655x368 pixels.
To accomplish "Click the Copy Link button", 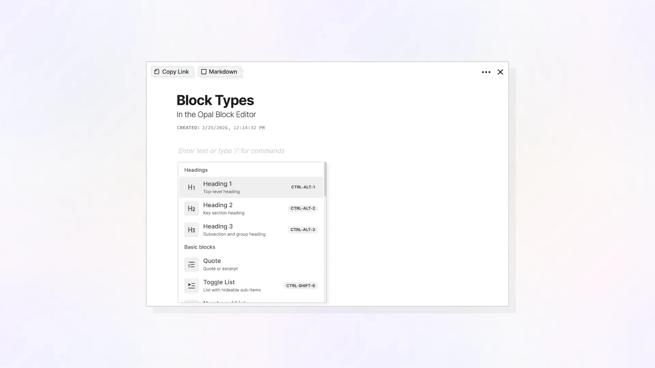I will coord(172,72).
